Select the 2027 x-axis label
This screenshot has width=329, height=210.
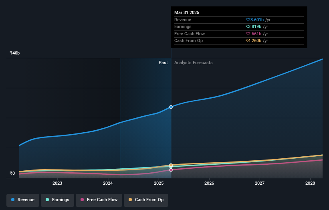point(260,184)
